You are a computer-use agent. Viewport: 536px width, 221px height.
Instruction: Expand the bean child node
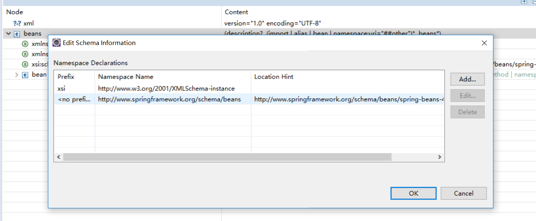coord(17,74)
